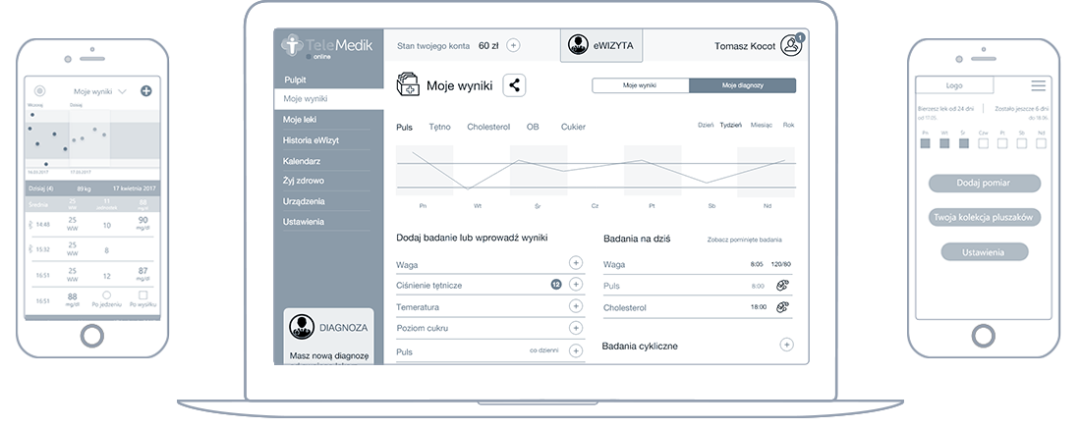This screenshot has height=429, width=1081.
Task: Click the plus icon on the Waga row
Action: (x=576, y=263)
